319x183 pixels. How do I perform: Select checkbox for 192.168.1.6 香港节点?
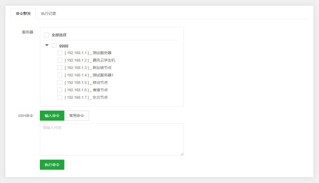tap(60, 90)
